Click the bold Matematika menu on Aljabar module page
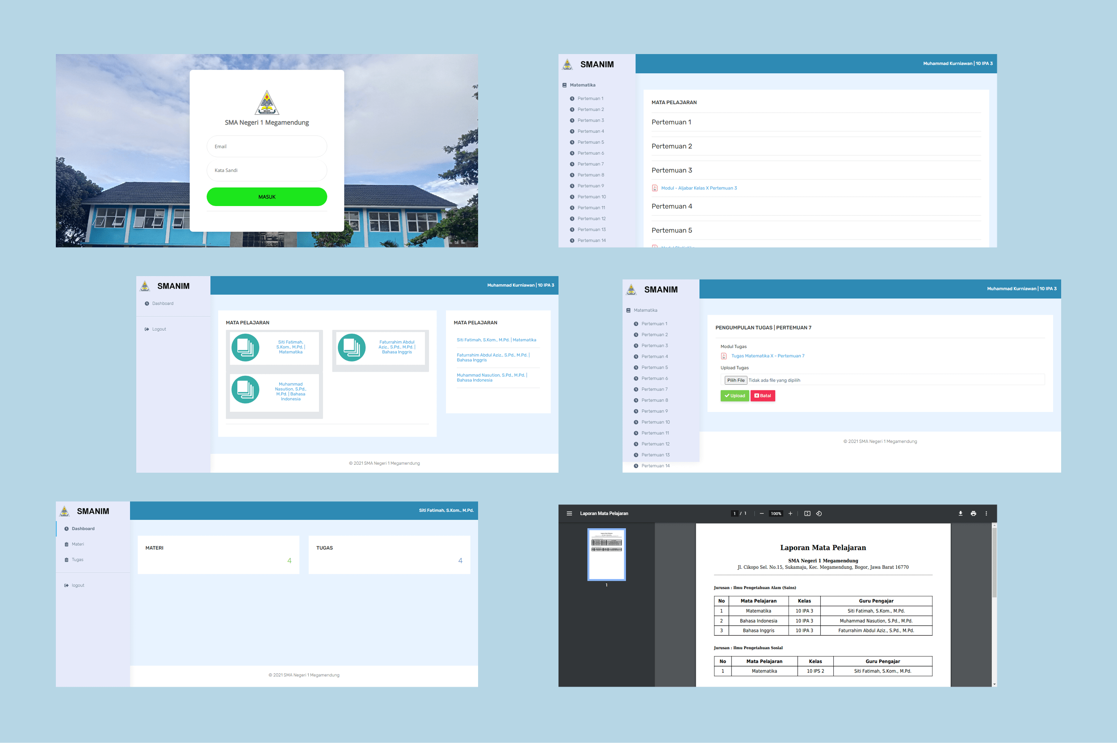1117x743 pixels. (x=583, y=85)
